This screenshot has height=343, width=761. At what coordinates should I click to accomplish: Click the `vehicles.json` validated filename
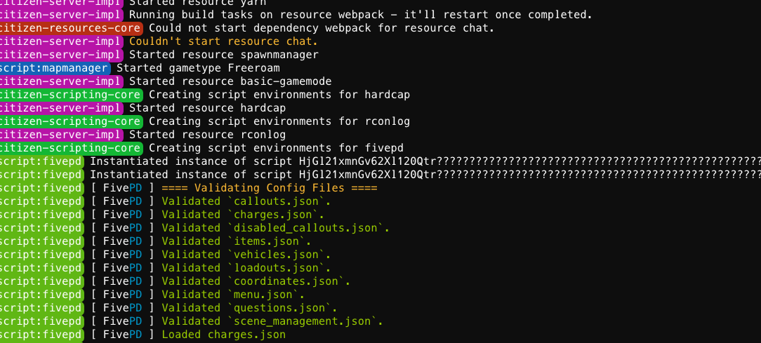point(279,255)
